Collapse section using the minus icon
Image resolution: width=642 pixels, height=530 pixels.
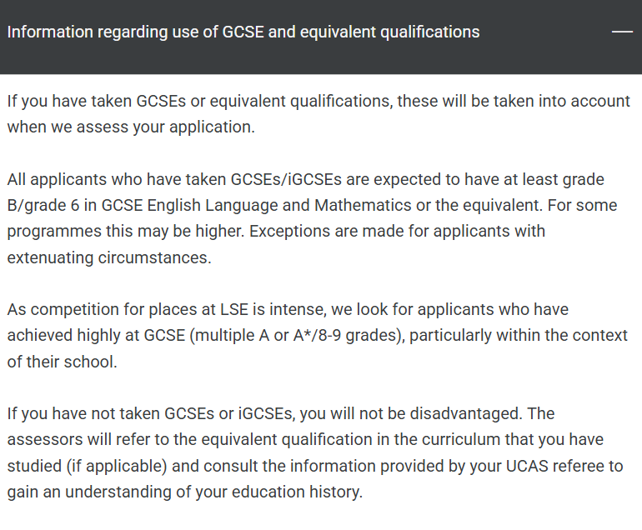[622, 32]
